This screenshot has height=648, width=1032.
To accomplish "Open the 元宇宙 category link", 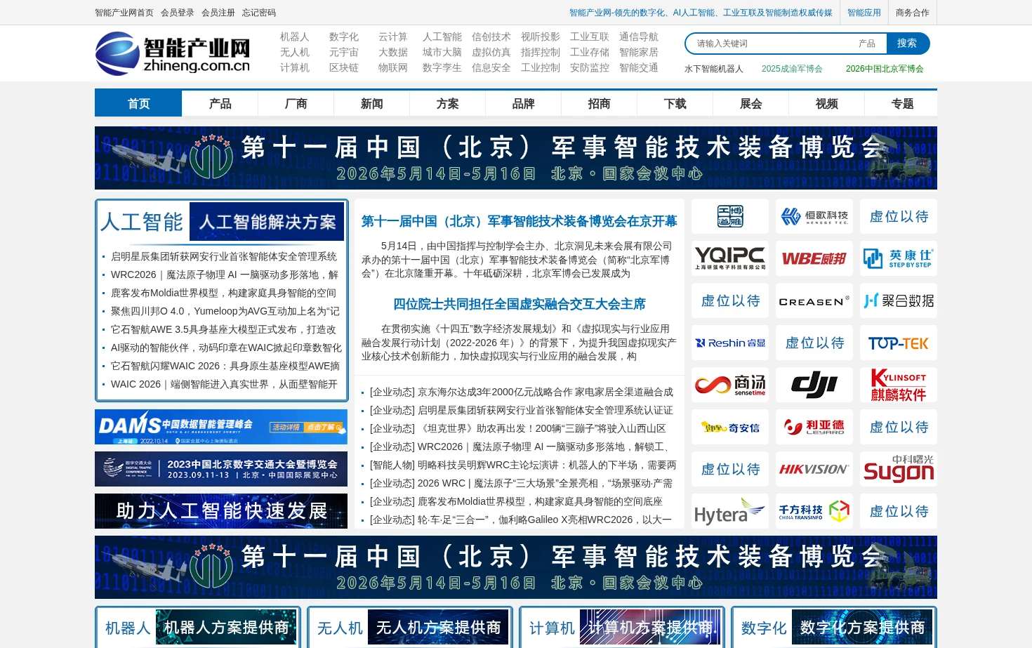I will coord(344,52).
